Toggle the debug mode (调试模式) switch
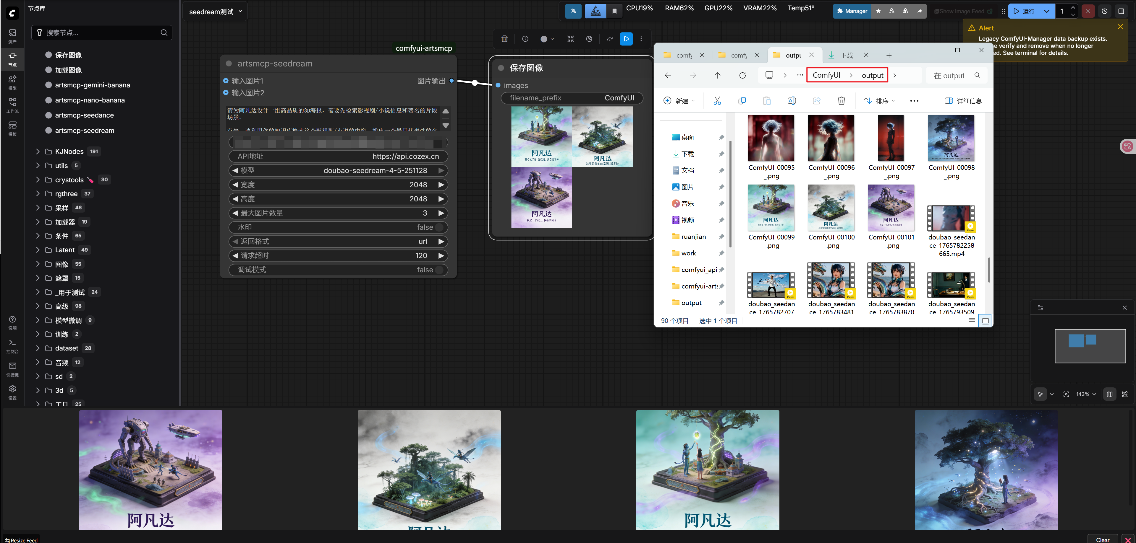Viewport: 1136px width, 543px height. pyautogui.click(x=439, y=270)
